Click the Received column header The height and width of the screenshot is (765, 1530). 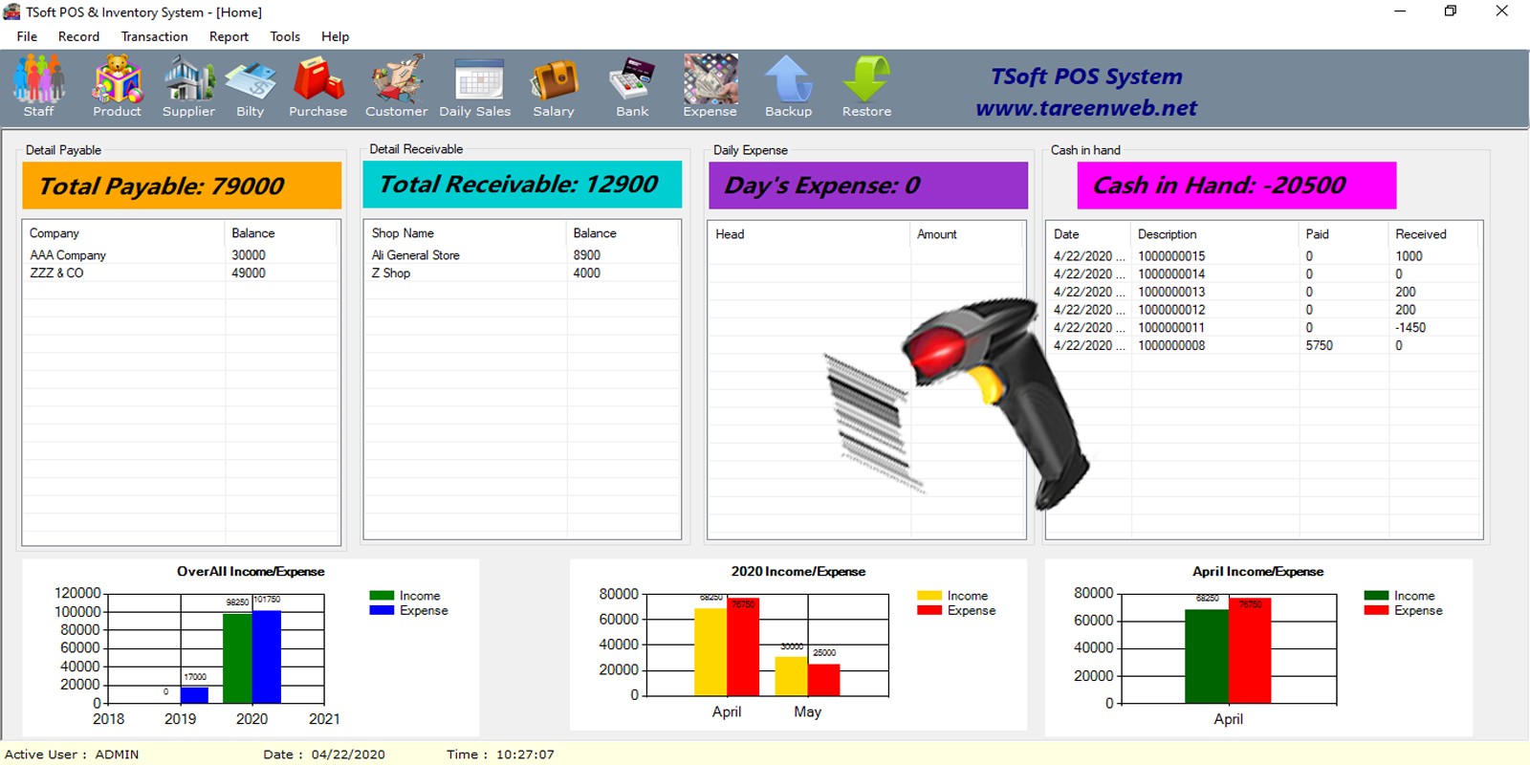click(1434, 234)
